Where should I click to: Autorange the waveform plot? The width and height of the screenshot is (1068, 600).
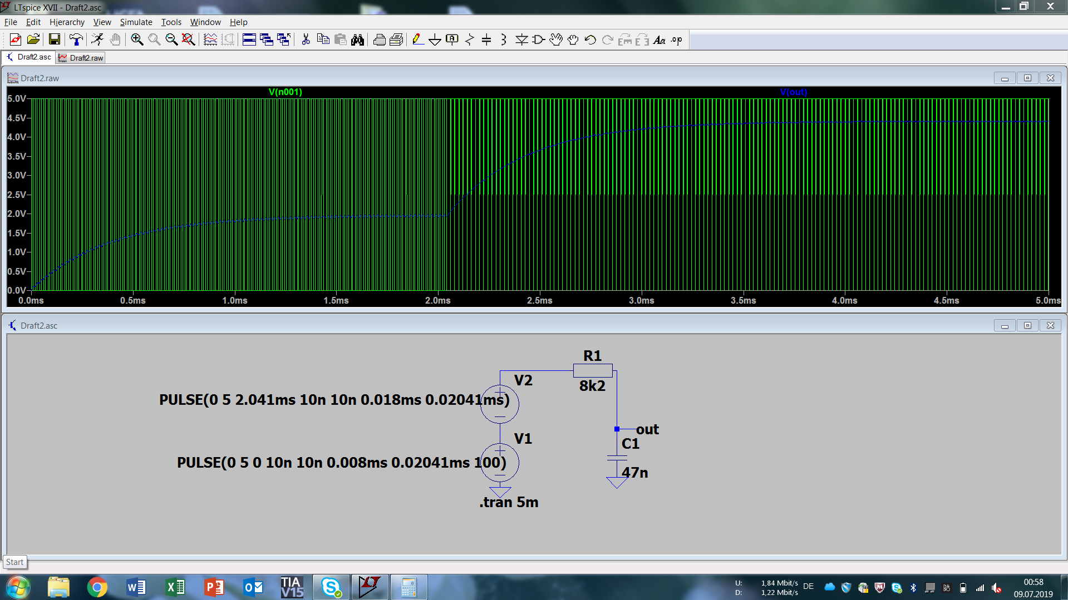[x=210, y=39]
